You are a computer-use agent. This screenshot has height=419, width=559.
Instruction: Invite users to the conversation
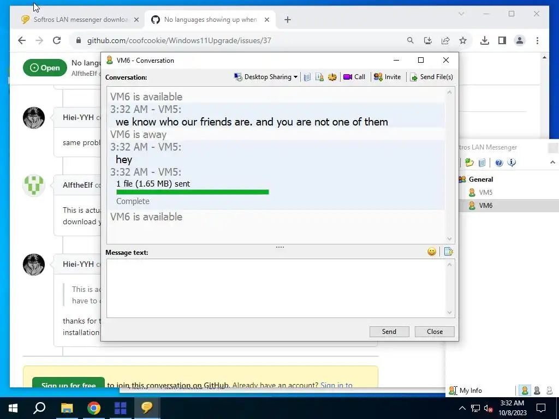point(387,77)
